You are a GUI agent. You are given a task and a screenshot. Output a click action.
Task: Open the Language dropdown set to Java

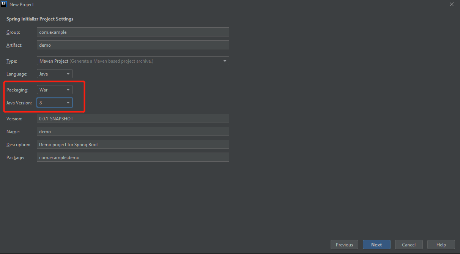point(55,74)
